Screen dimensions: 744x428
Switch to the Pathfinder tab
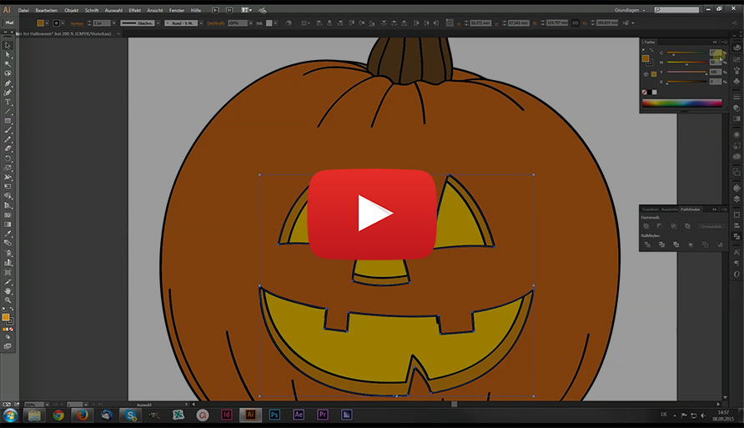(x=690, y=209)
